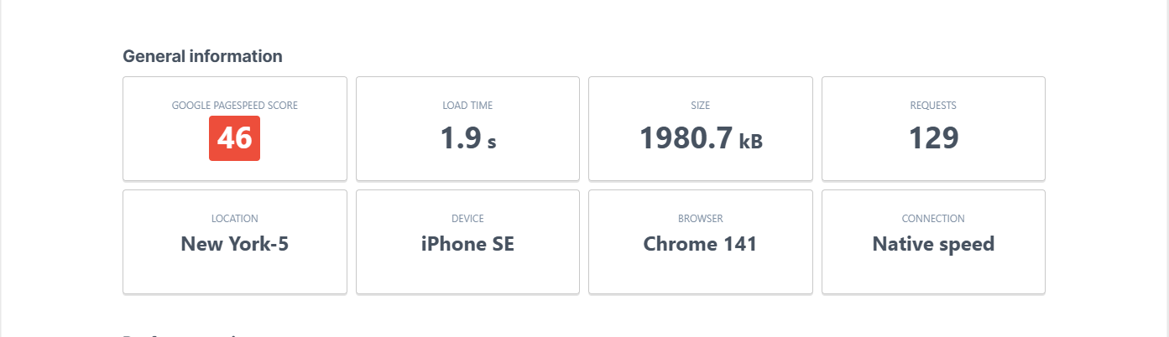Image resolution: width=1169 pixels, height=337 pixels.
Task: Click the Size label text
Action: click(700, 106)
